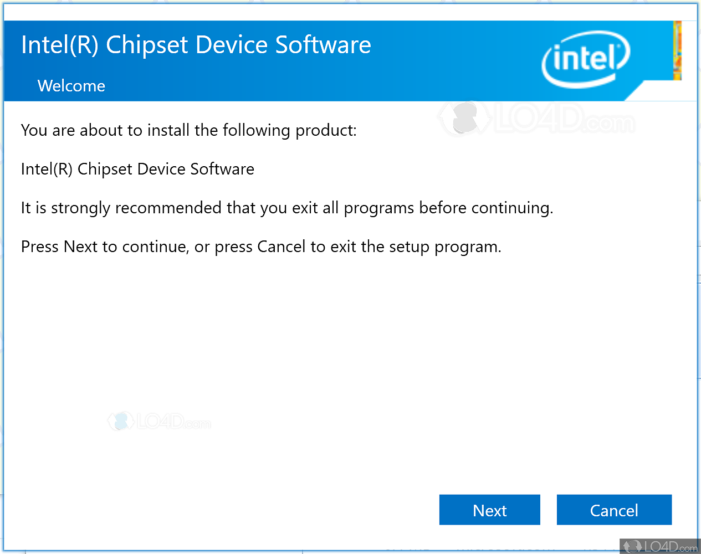
Task: Click the "You are about to install" line
Action: (x=188, y=130)
